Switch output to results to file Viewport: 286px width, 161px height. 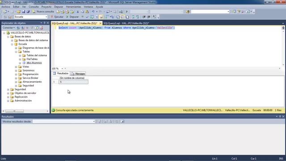(127, 17)
